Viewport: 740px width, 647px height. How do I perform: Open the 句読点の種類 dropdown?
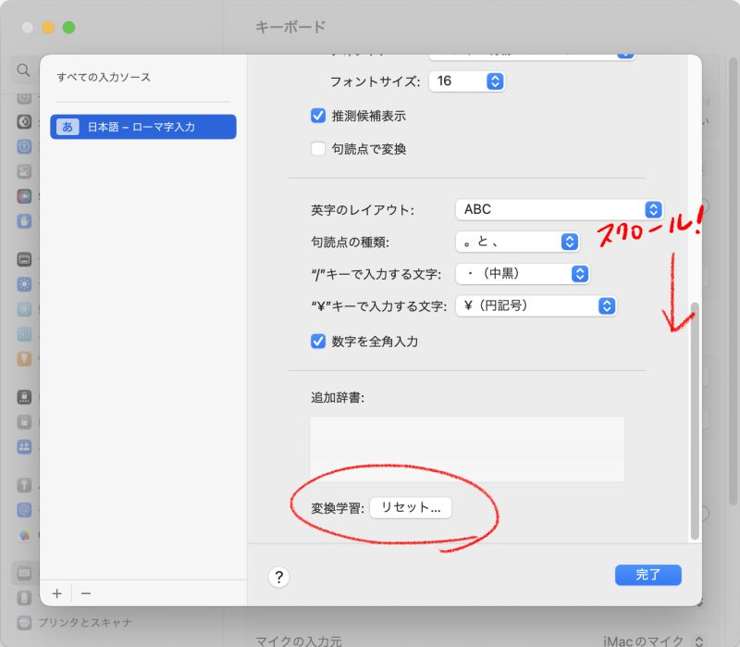coord(516,242)
